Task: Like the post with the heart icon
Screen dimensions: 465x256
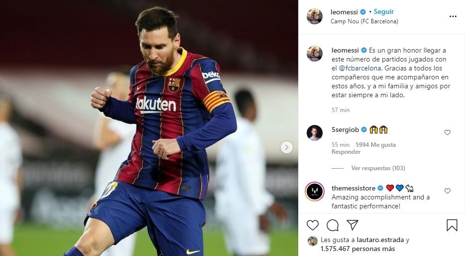Action: pos(313,225)
